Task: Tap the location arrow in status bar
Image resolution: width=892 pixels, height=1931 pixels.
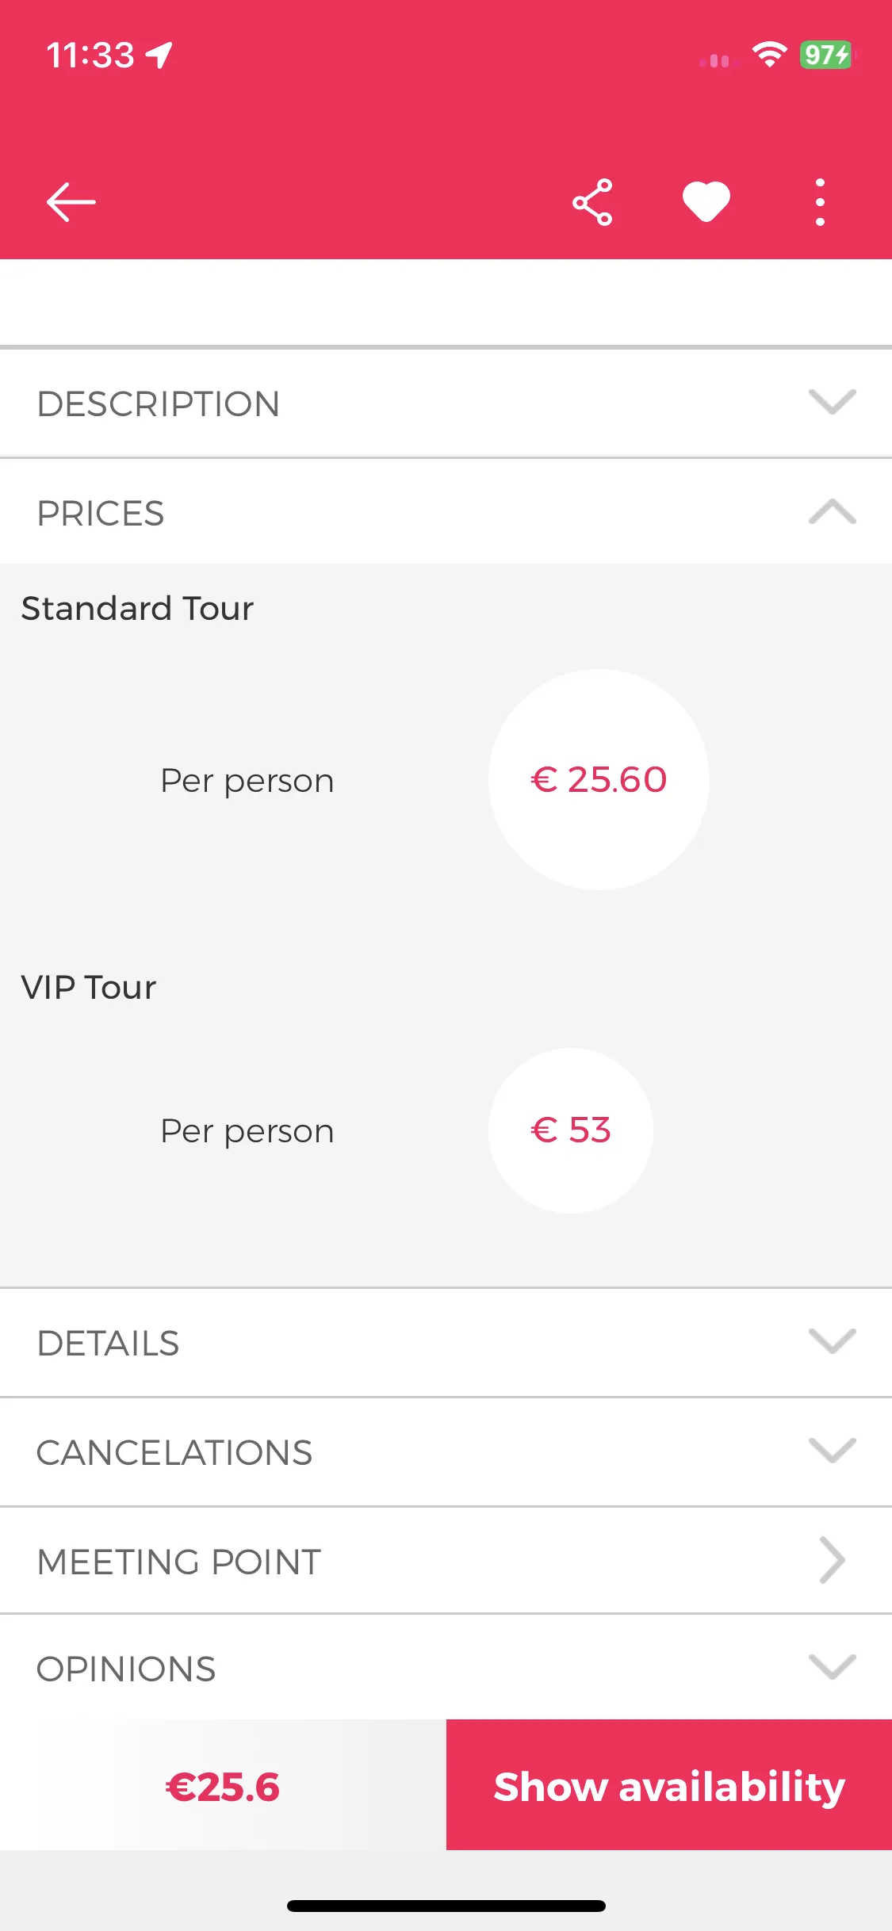Action: pos(159,55)
